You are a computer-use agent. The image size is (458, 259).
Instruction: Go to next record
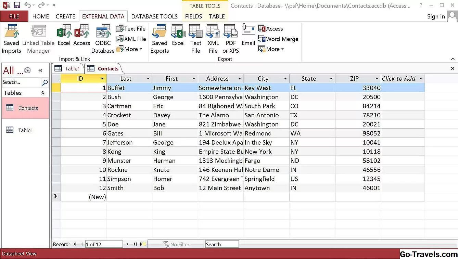(x=127, y=244)
